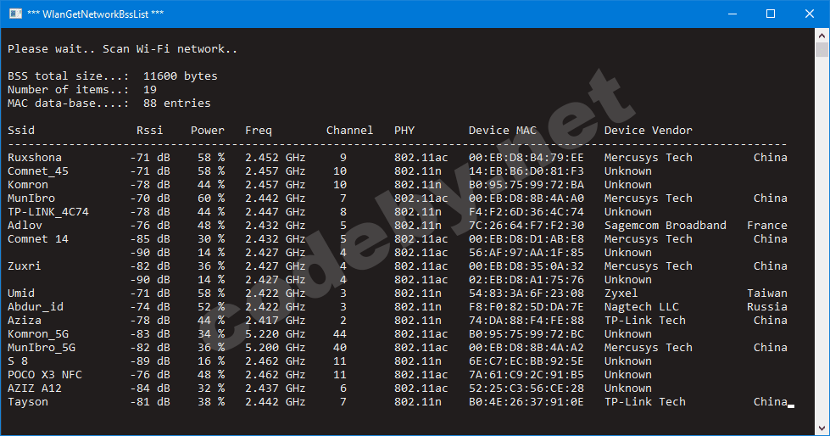Click the Komron network name

click(x=28, y=184)
